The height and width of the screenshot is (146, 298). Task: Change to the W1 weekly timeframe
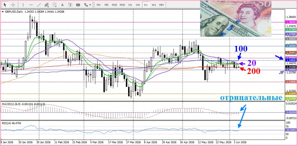coord(154,5)
